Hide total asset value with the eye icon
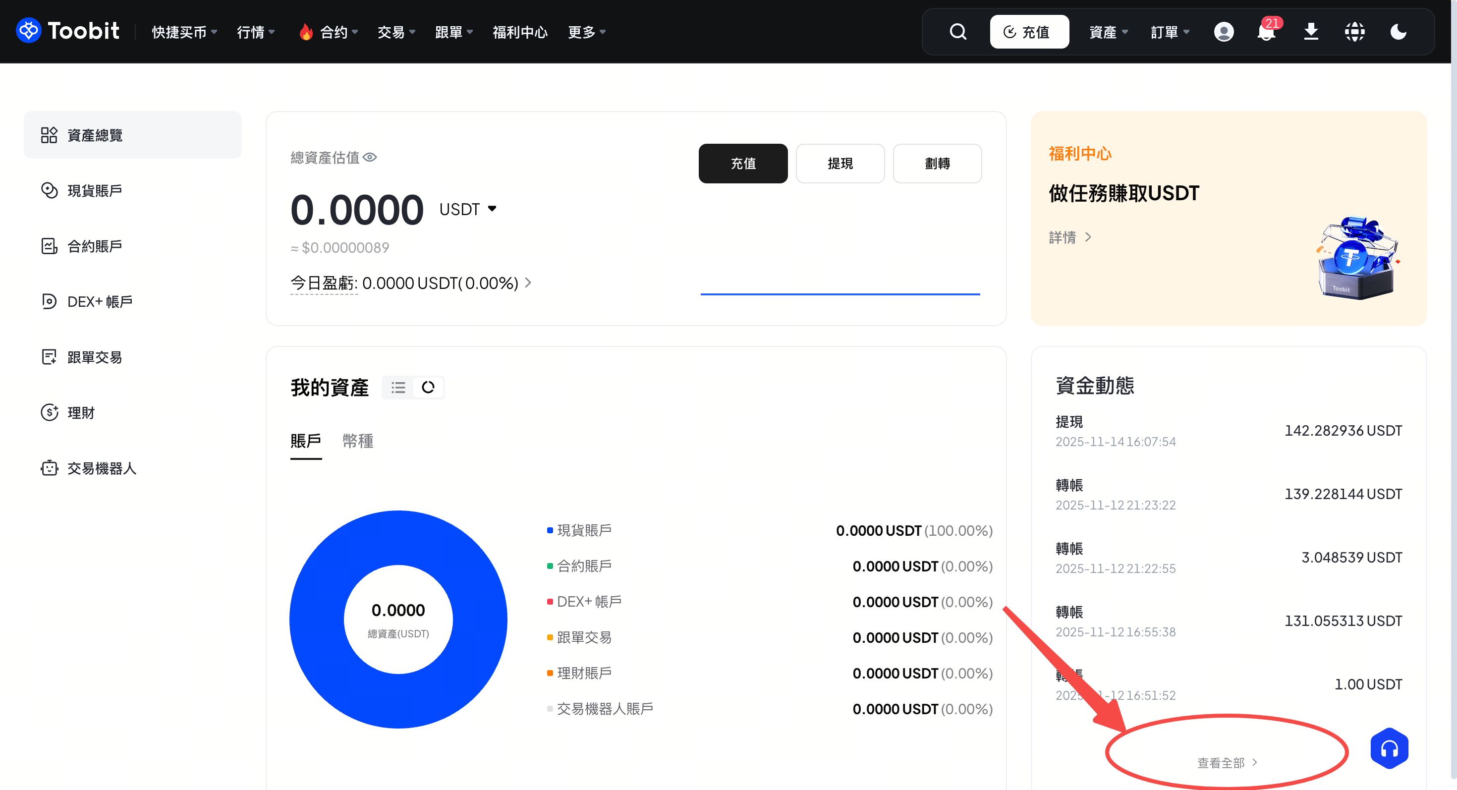1457x790 pixels. 370,157
